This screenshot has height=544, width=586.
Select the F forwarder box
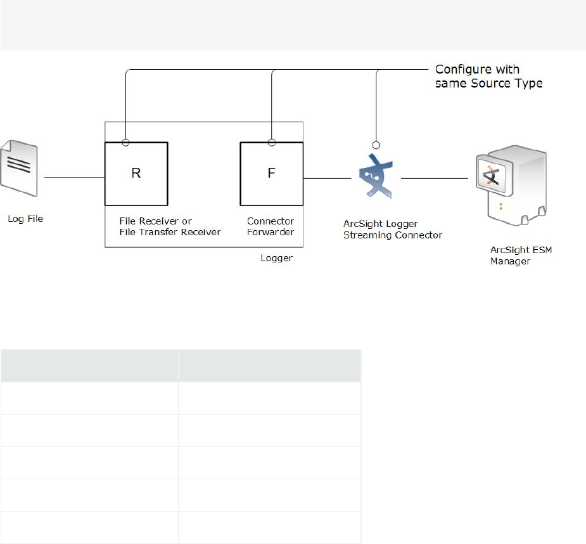coord(271,174)
